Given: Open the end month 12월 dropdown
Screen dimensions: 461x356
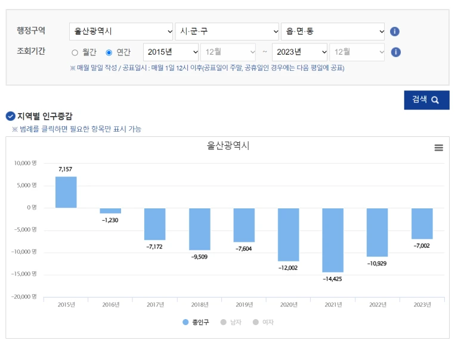Looking at the screenshot, I should pyautogui.click(x=357, y=52).
